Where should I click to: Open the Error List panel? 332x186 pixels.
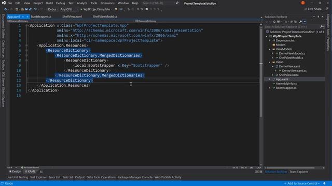click(x=54, y=177)
